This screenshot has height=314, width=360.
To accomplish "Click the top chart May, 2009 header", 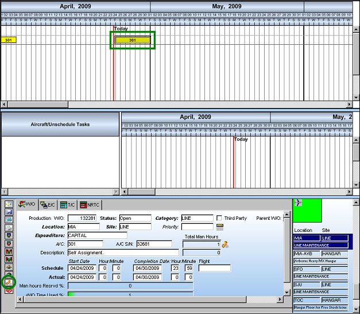I will tap(227, 6).
